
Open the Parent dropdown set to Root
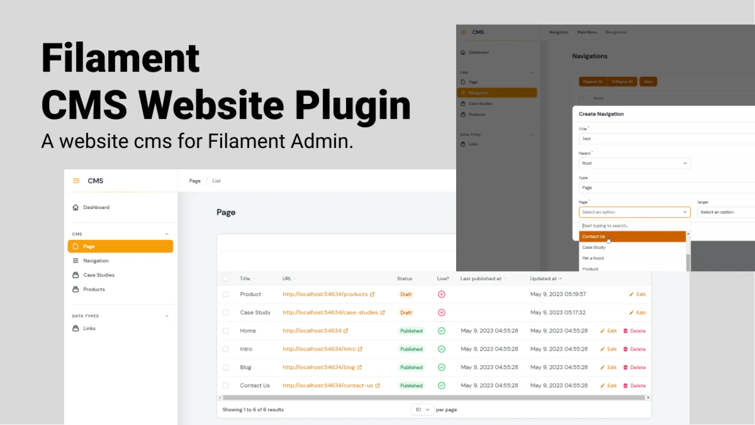[x=634, y=163]
